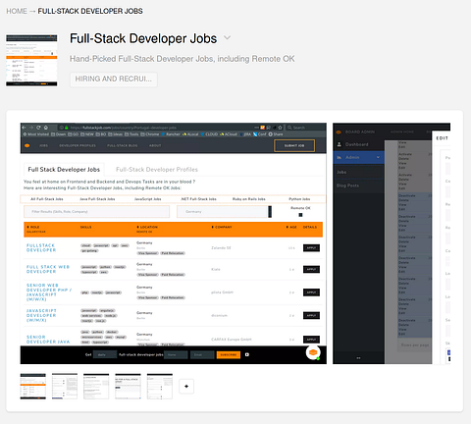The image size is (471, 424).
Task: Click the orange SUBSCRIBE button in the footer bar
Action: coord(229,354)
